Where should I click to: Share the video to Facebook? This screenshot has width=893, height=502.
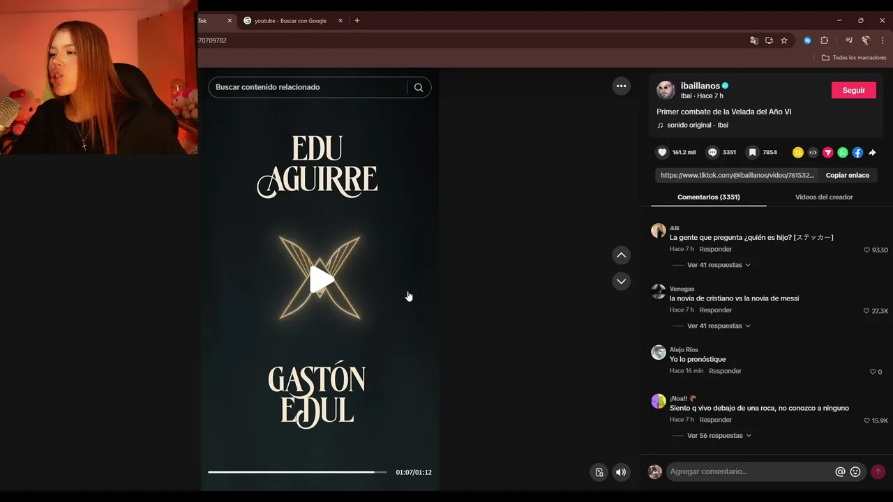tap(857, 152)
